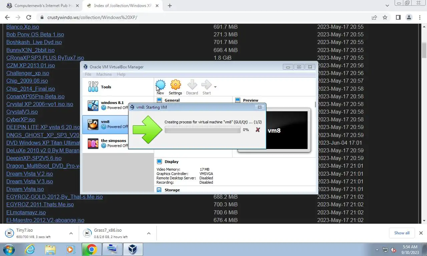Click VirtualBox icon in taskbar
Viewport: 427px width, 256px height.
[x=133, y=249]
